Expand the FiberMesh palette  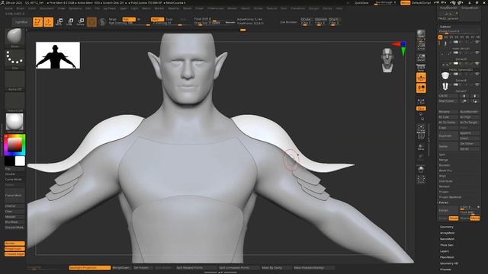point(448,257)
